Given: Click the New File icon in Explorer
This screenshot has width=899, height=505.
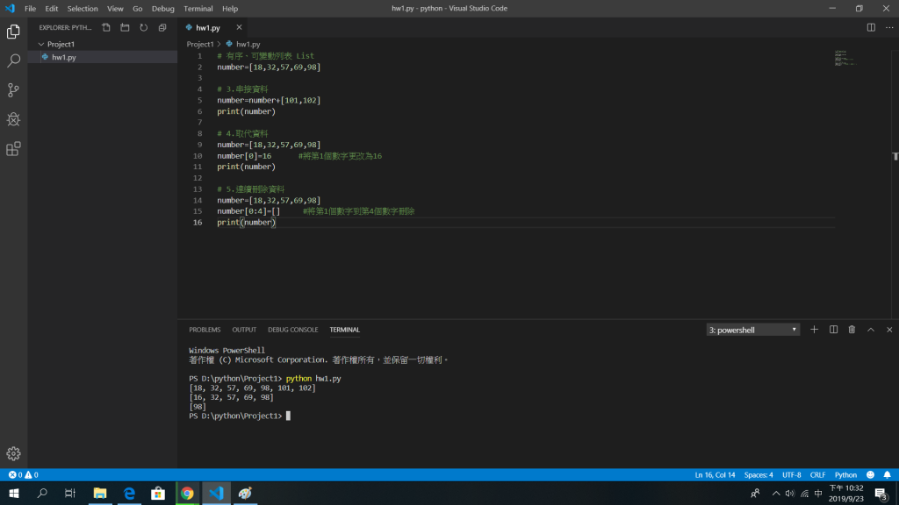Looking at the screenshot, I should [106, 27].
